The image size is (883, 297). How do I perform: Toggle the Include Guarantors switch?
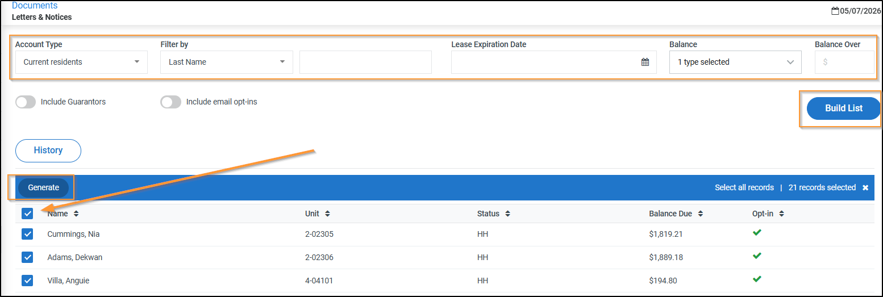pos(26,102)
